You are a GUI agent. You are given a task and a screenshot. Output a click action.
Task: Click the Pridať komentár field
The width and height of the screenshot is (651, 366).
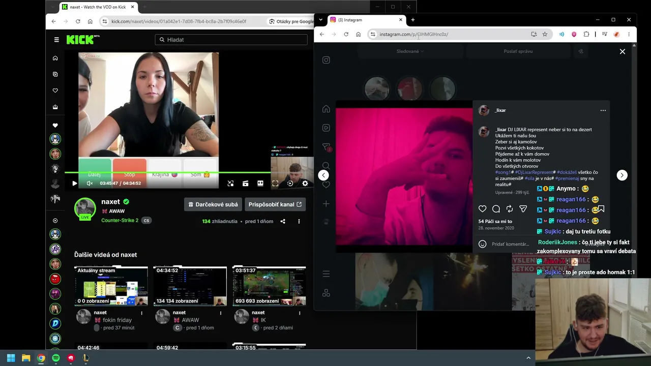[510, 244]
